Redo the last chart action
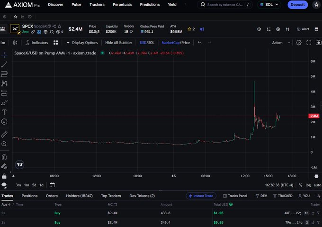The image size is (322, 227). tap(209, 43)
